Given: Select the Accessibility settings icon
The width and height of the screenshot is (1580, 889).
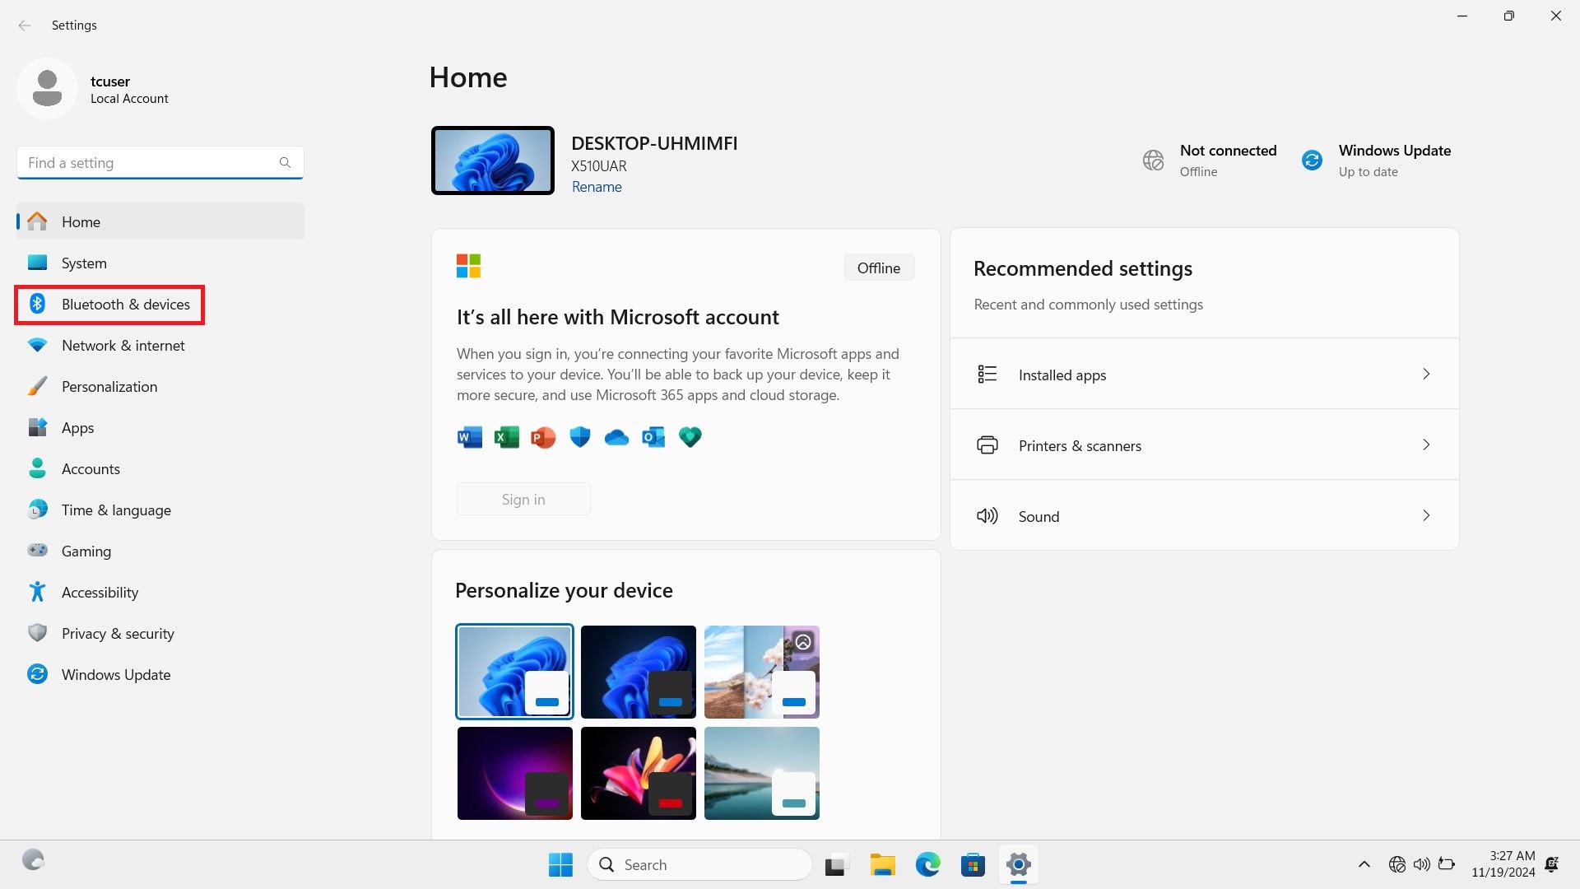Looking at the screenshot, I should [38, 592].
